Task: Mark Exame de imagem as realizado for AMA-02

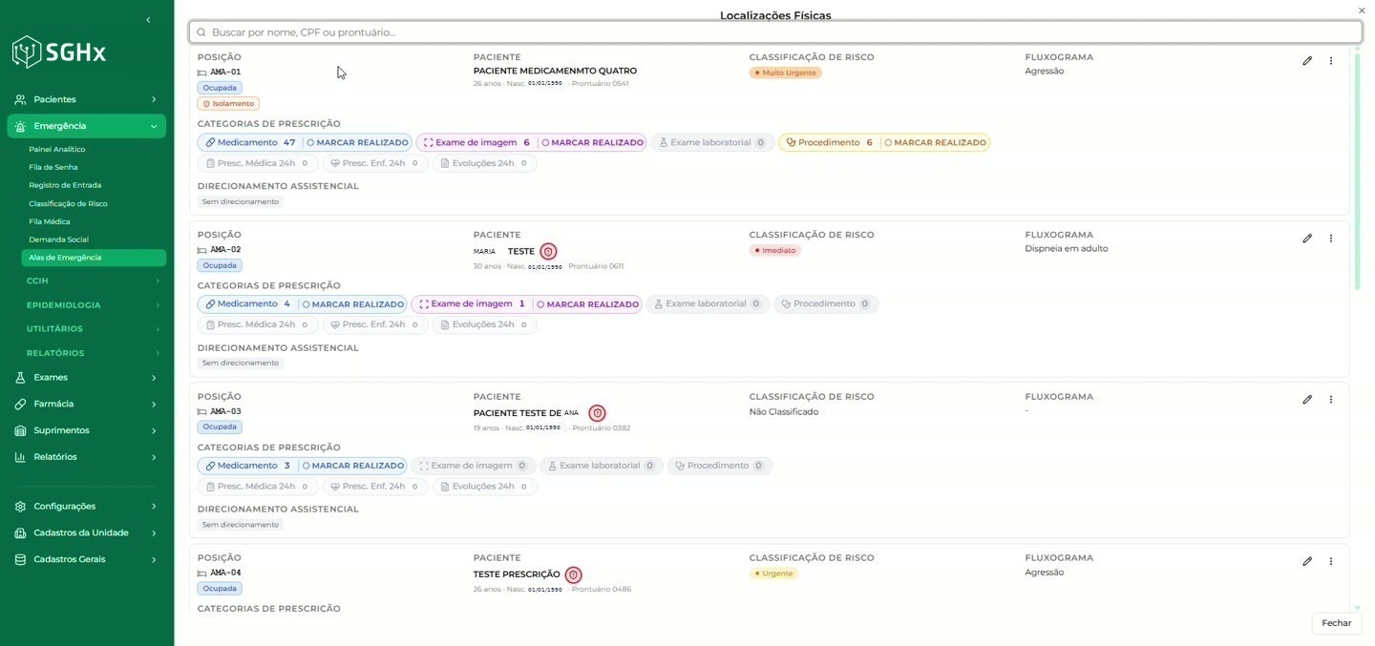Action: 587,304
